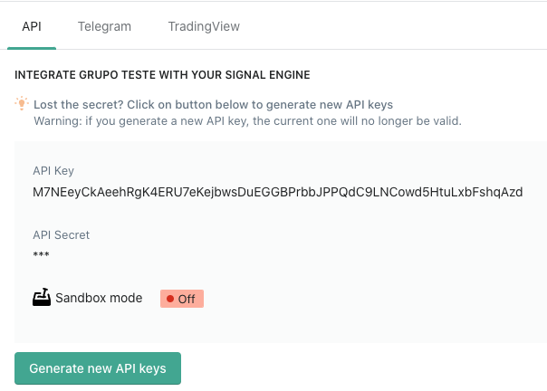Click the masked API Secret asterisks
This screenshot has width=547, height=391.
point(41,255)
